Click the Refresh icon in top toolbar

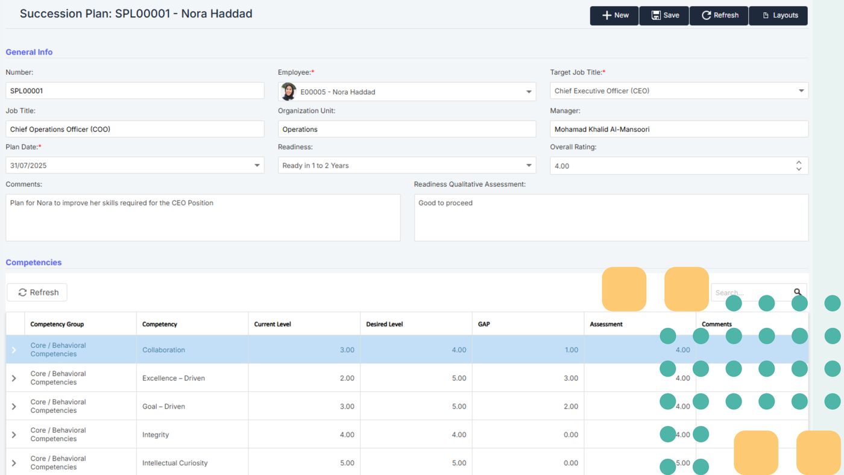(706, 16)
